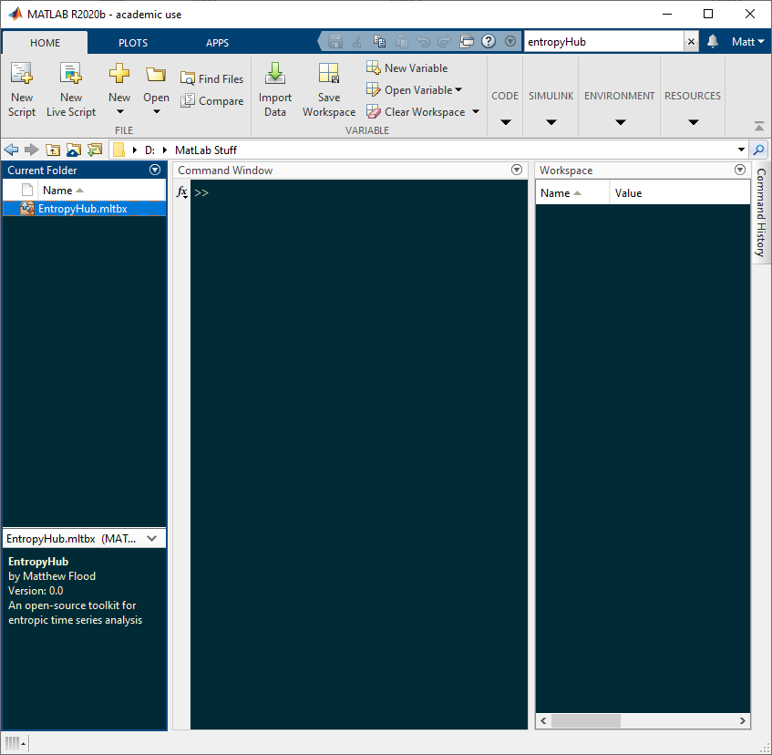Click the status bar busy indicator button

(x=15, y=743)
